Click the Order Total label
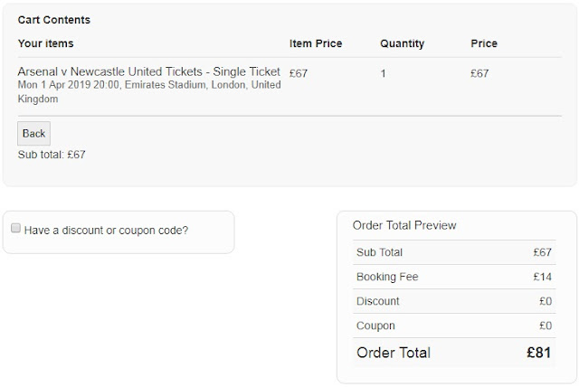The width and height of the screenshot is (579, 387). [x=394, y=353]
